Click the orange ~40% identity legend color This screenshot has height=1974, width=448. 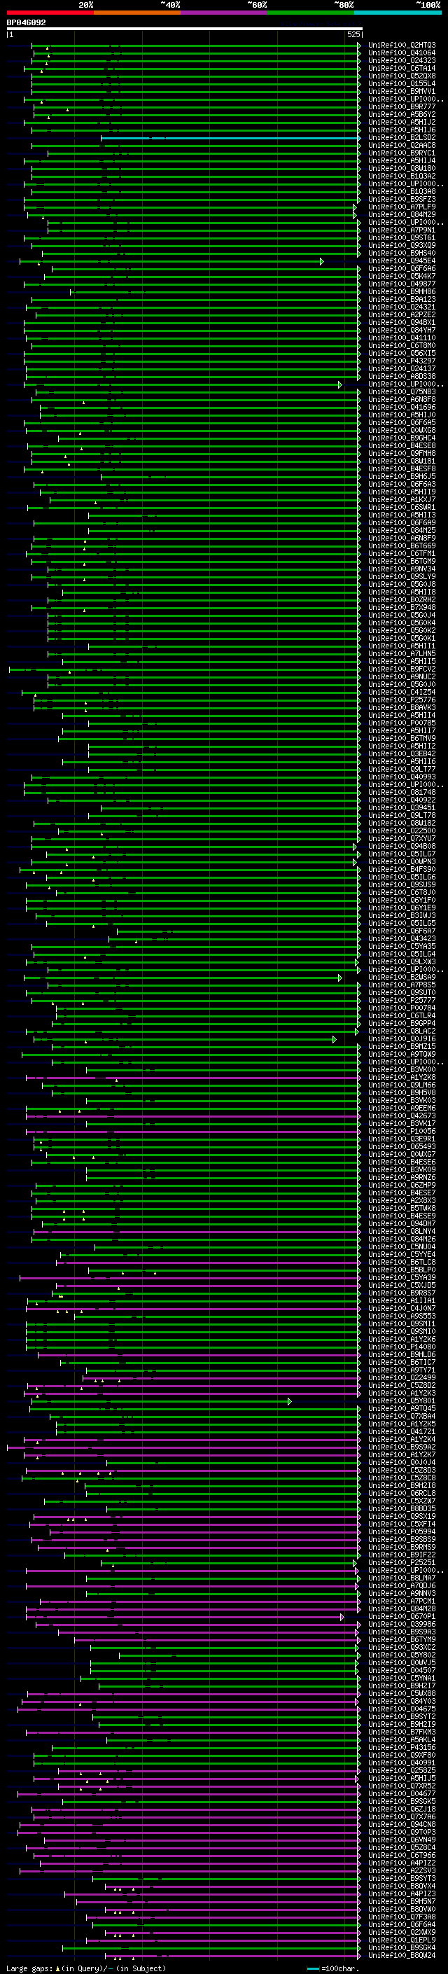136,13
